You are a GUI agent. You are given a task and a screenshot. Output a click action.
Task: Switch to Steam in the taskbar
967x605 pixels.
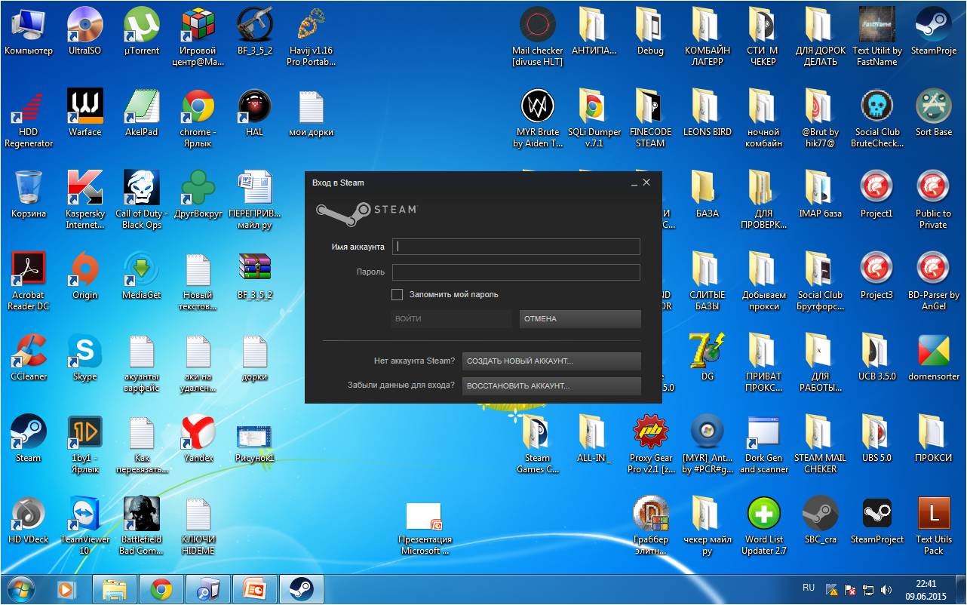pos(302,589)
